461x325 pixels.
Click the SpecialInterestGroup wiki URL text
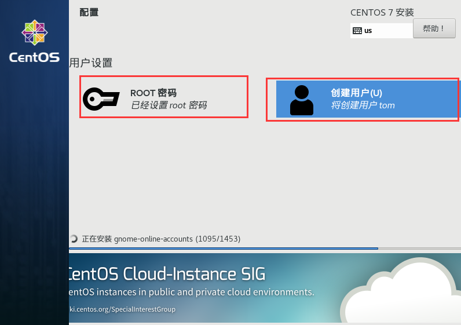tap(122, 309)
